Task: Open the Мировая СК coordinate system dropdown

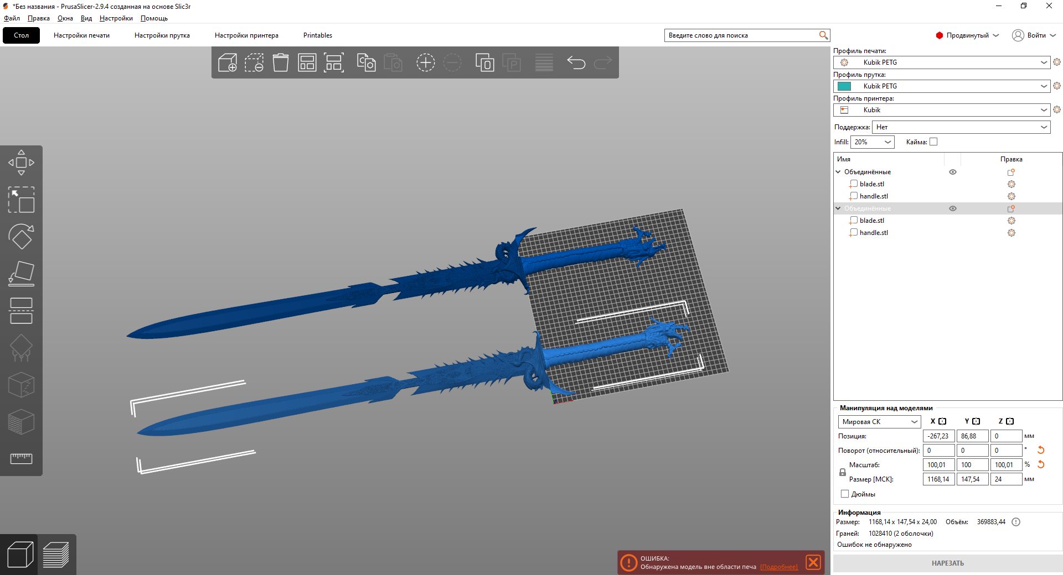Action: coord(879,422)
